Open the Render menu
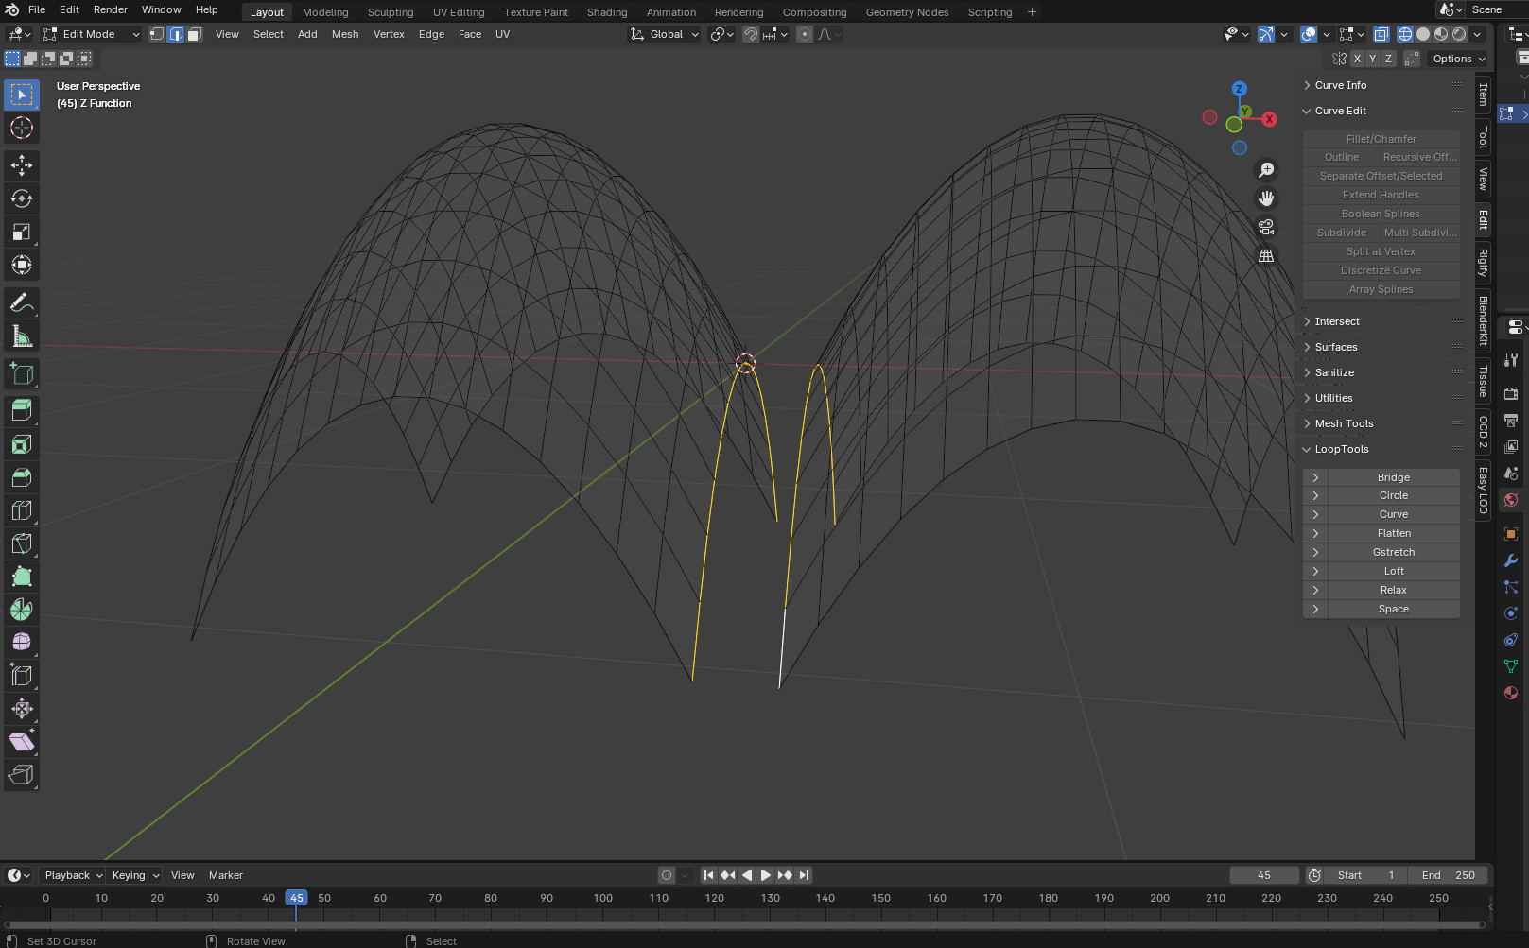The width and height of the screenshot is (1529, 948). (110, 9)
